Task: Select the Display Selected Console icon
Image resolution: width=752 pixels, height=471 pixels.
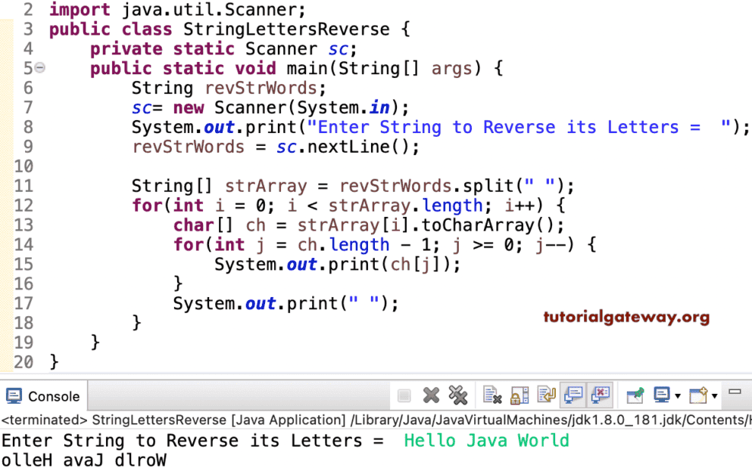Action: point(660,395)
